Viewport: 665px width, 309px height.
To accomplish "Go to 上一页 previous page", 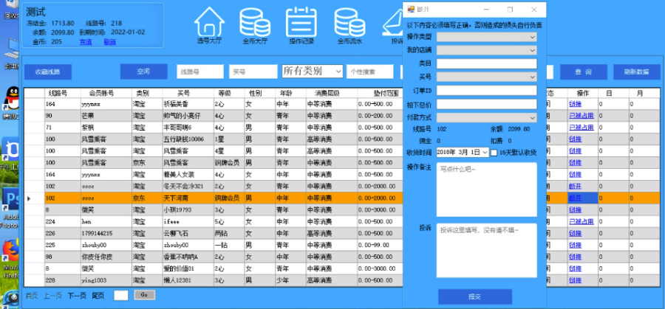I will [x=52, y=296].
